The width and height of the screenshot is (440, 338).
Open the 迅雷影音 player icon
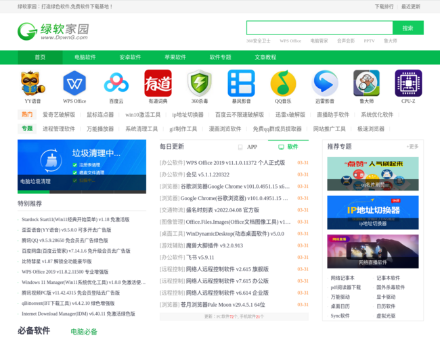(x=325, y=83)
